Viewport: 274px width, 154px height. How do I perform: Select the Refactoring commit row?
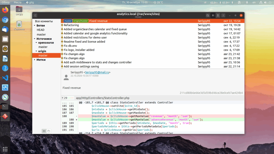153,25
